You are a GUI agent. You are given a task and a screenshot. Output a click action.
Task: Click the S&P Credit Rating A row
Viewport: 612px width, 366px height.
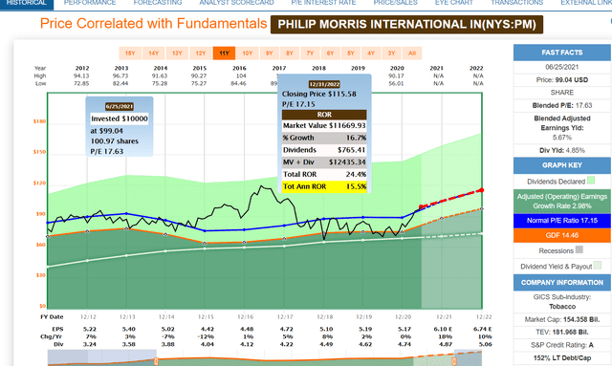click(x=562, y=345)
